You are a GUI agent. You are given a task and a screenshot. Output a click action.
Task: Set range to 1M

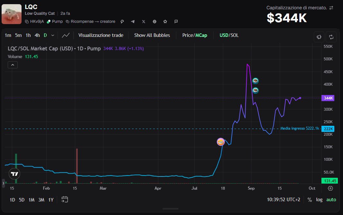pyautogui.click(x=31, y=200)
